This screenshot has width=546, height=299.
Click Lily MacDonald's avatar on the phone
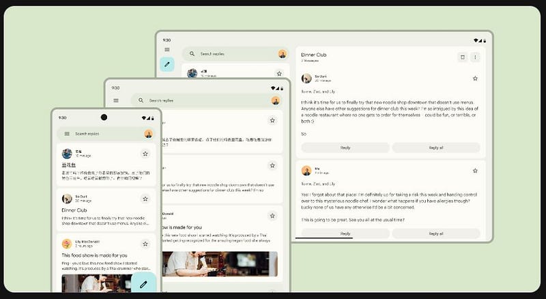click(67, 244)
